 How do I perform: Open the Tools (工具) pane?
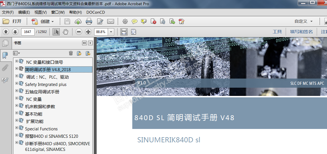point(277,32)
